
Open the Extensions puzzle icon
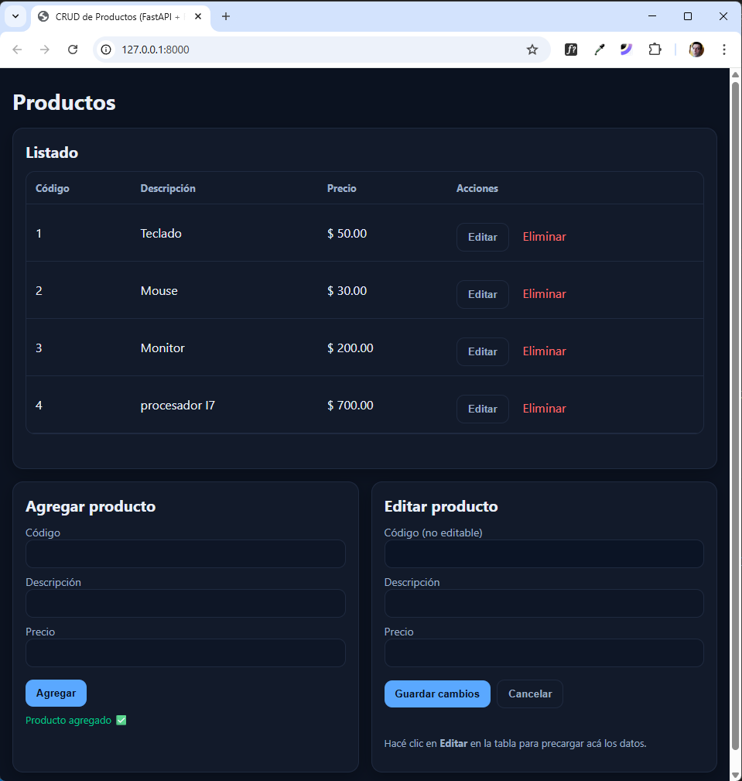point(655,50)
